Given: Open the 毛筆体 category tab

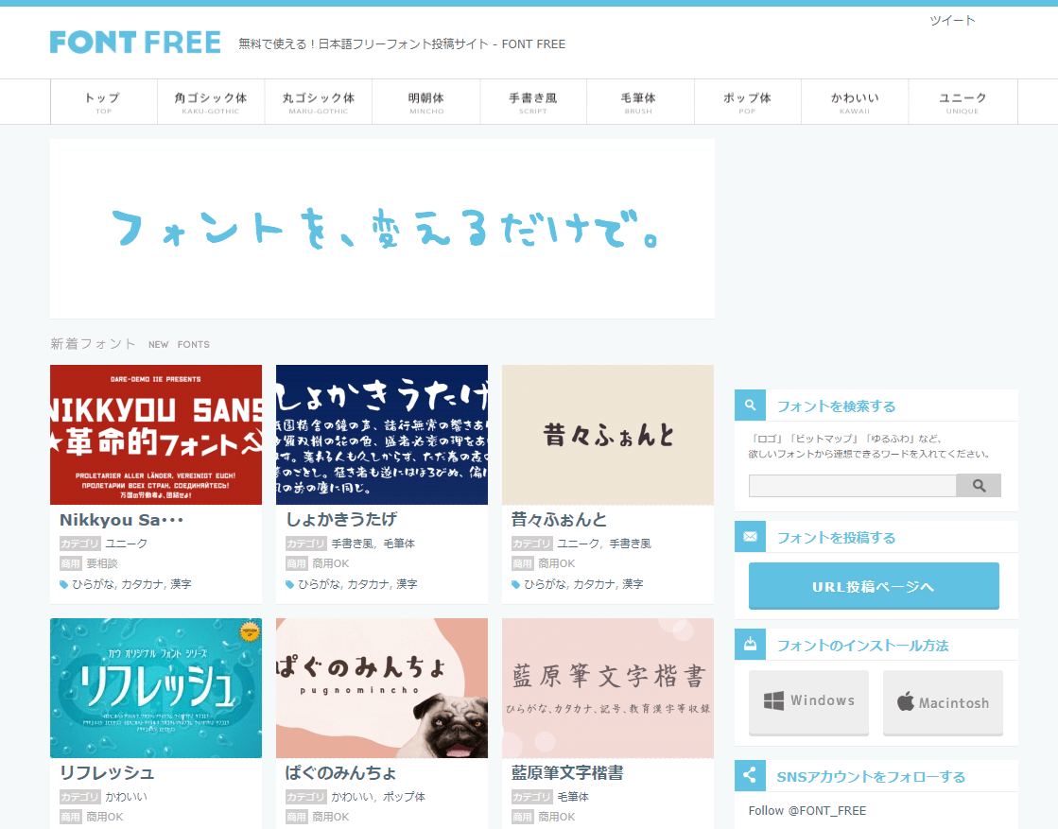Looking at the screenshot, I should pos(638,102).
